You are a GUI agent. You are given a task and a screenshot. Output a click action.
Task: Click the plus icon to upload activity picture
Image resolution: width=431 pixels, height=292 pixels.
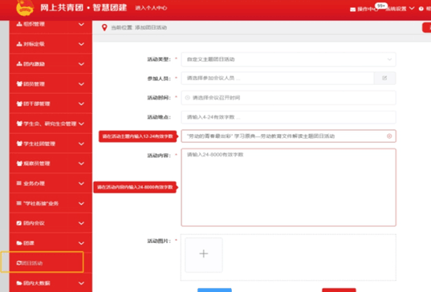pyautogui.click(x=204, y=253)
